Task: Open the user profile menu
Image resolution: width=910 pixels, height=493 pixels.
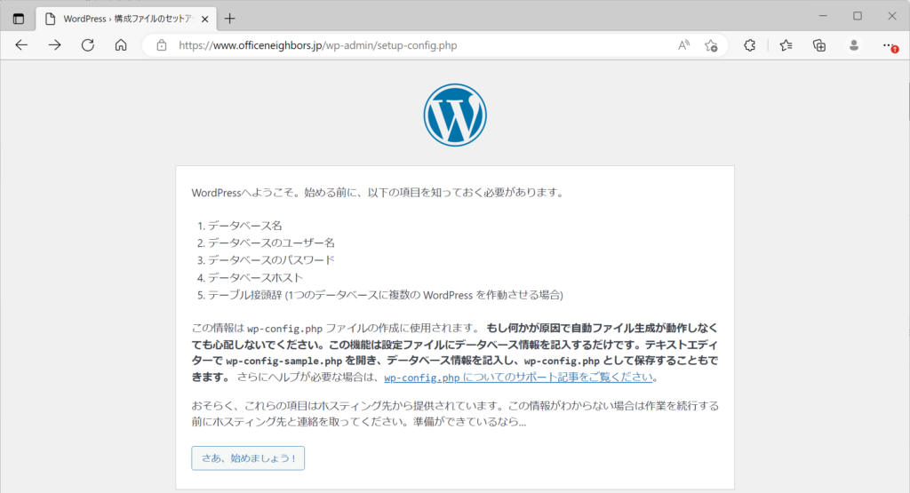Action: (x=853, y=45)
